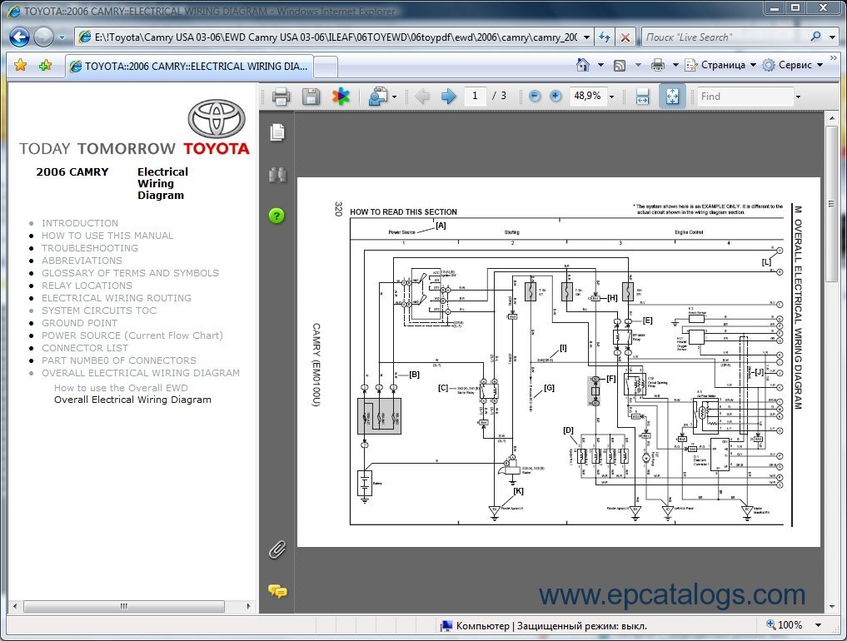
Task: Toggle the Fit One Full Page icon
Action: click(673, 97)
